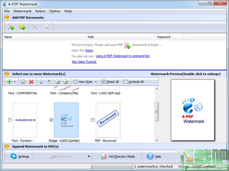Open the See Video Tutorial link
The height and width of the screenshot is (171, 229).
(84, 62)
